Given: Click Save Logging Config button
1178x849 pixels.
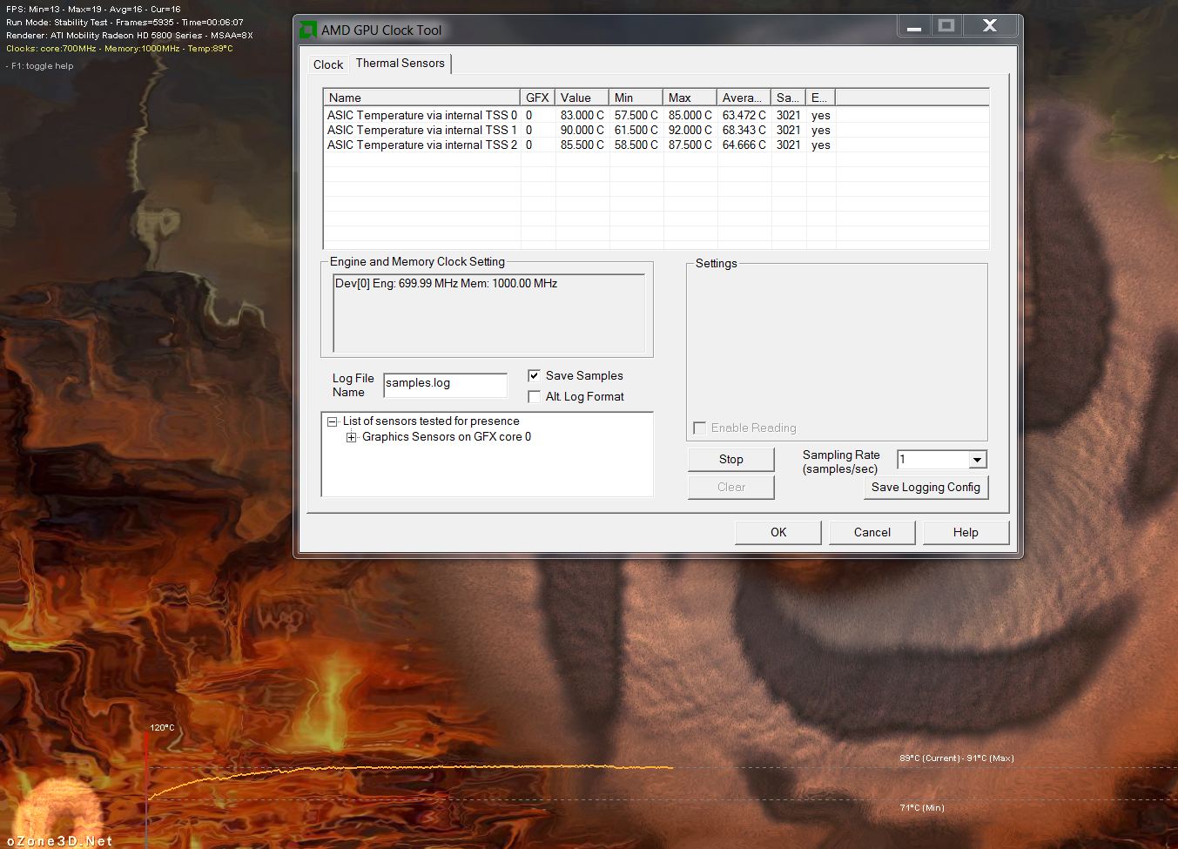Looking at the screenshot, I should click(x=926, y=487).
